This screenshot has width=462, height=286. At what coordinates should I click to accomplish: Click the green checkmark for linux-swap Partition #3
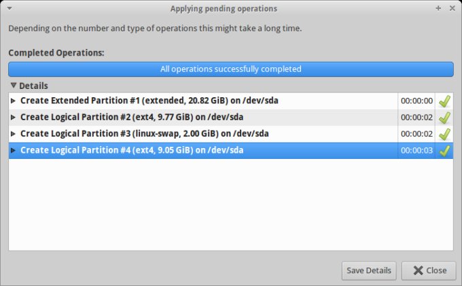444,134
